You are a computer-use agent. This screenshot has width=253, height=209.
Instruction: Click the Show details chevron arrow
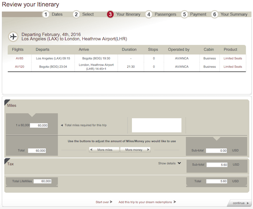click(x=179, y=163)
